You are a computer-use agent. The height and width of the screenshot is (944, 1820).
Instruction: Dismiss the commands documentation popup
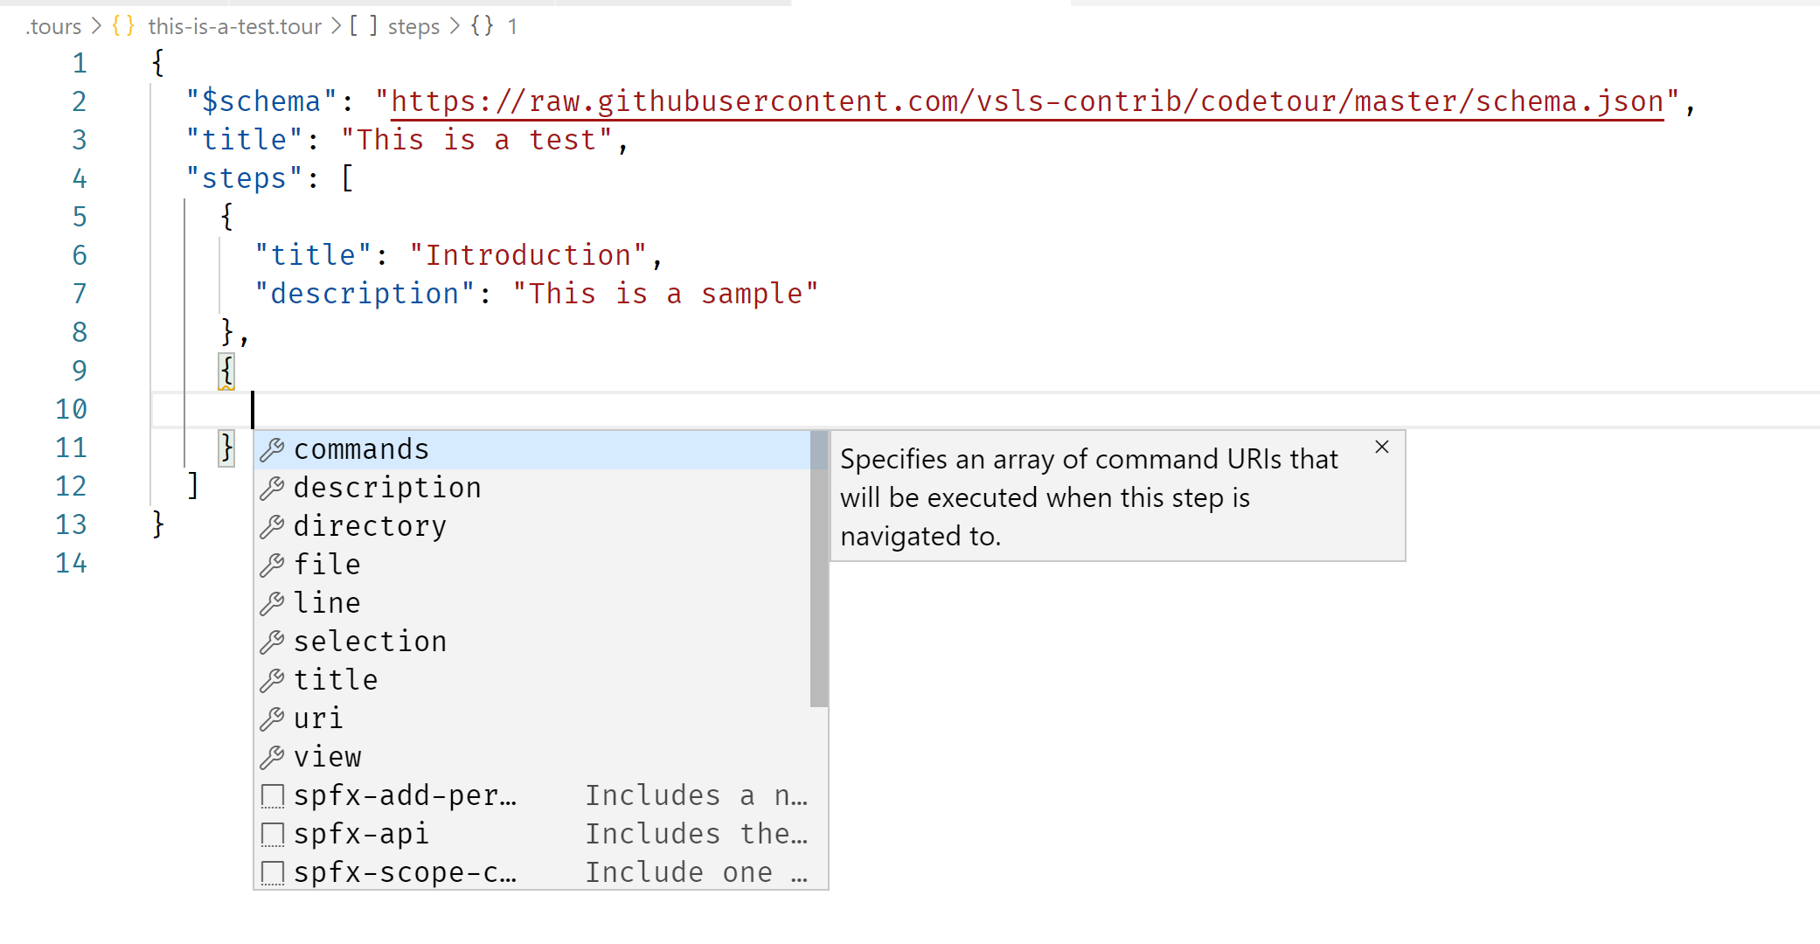(1381, 447)
